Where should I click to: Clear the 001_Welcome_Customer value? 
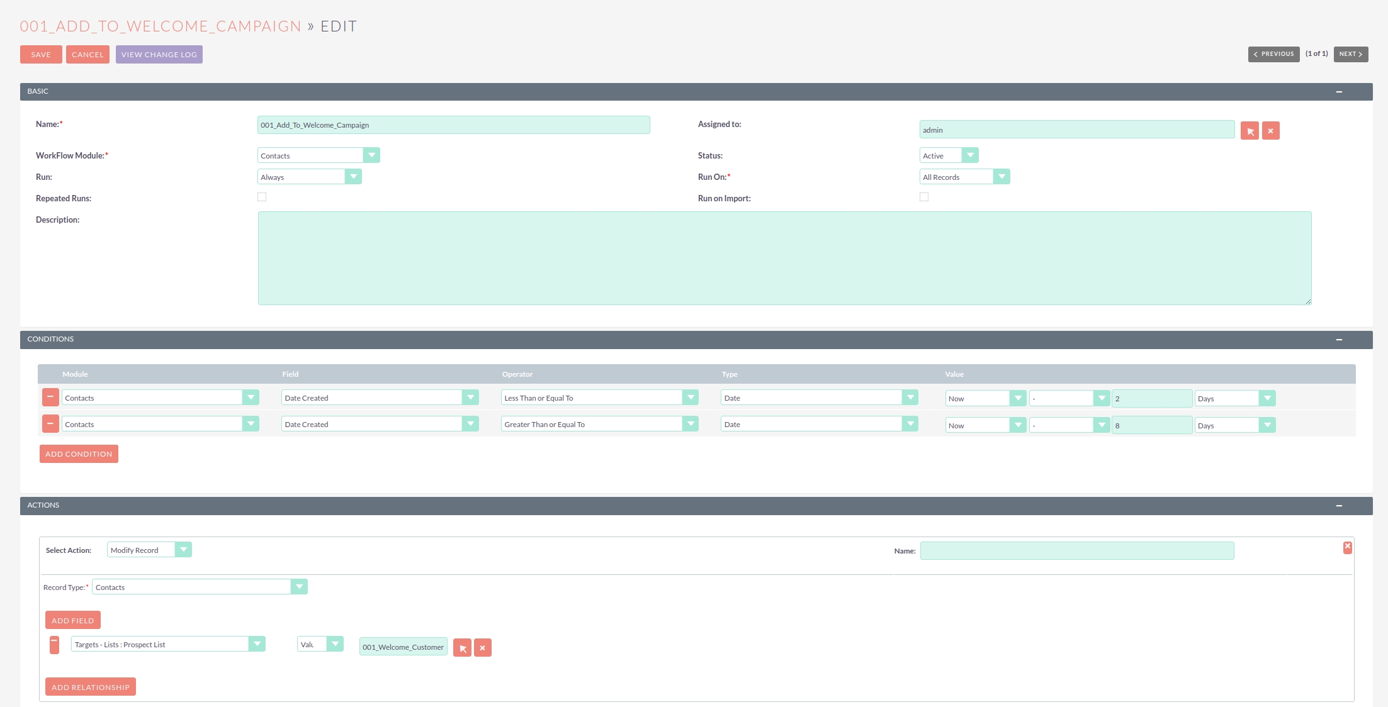(482, 648)
